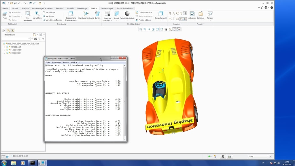Open the Werkzeuge ribbon tab
Image resolution: width=295 pixels, height=166 pixels.
82,8
